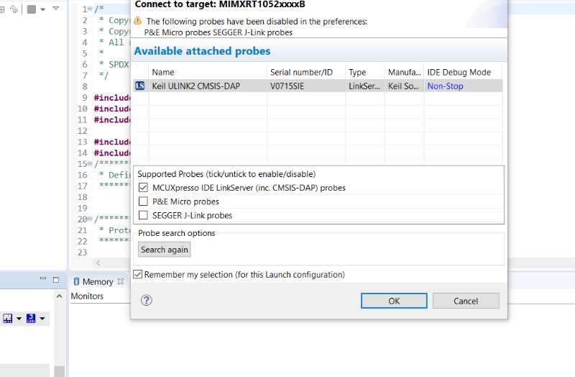The height and width of the screenshot is (377, 575).
Task: Click the gray stop square toolbar icon
Action: pos(32,10)
